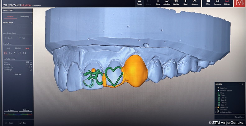Viewport: 246px width, 126px height.
Task: Switch to the Modellierung tab
Action: (x=25, y=16)
